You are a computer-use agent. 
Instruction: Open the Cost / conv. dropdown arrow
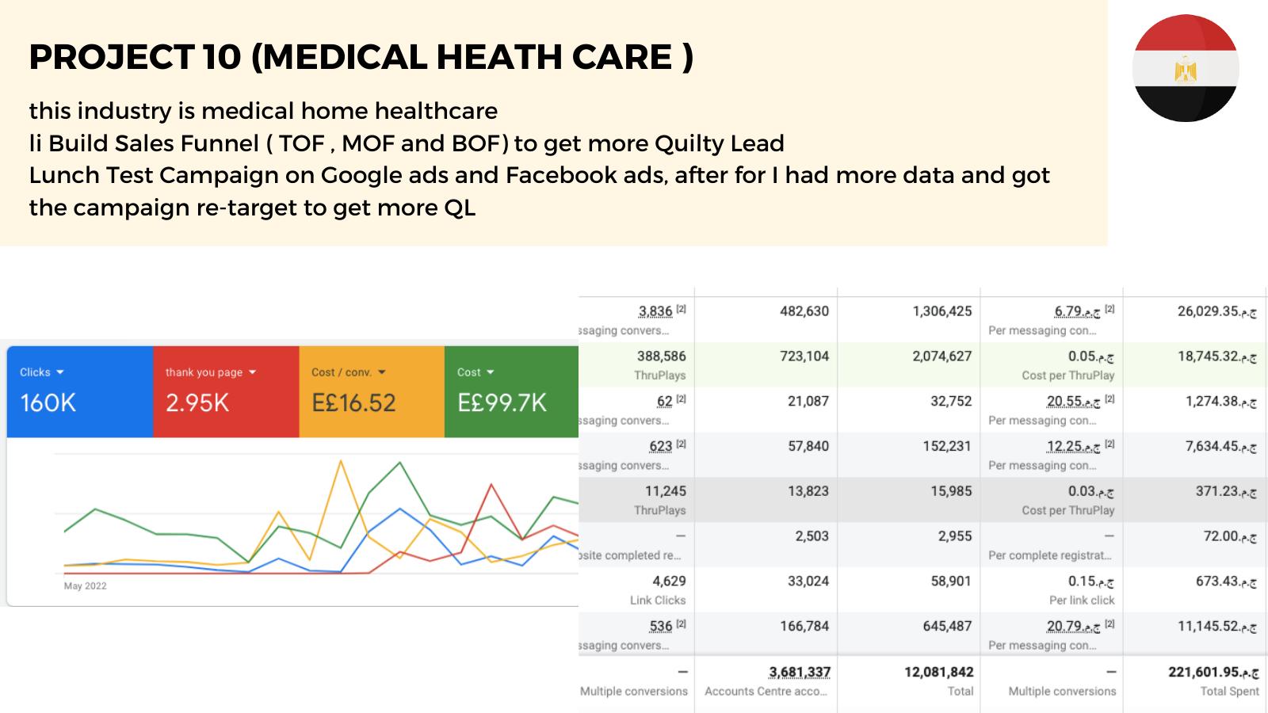(x=381, y=372)
